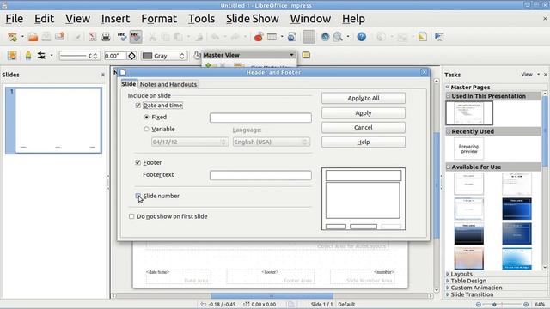This screenshot has height=309, width=550.
Task: Close the Slides panel
Action: (103, 75)
